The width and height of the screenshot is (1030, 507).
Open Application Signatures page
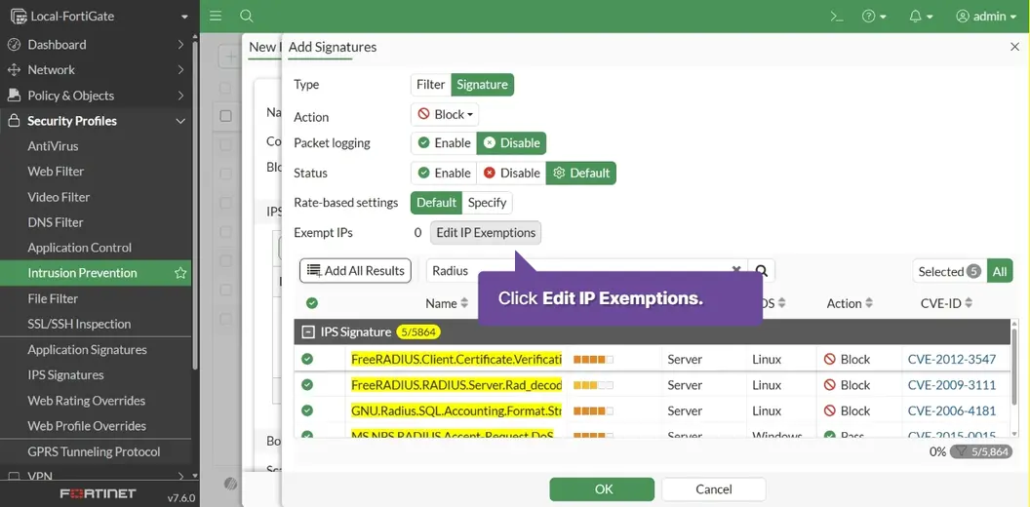(87, 349)
